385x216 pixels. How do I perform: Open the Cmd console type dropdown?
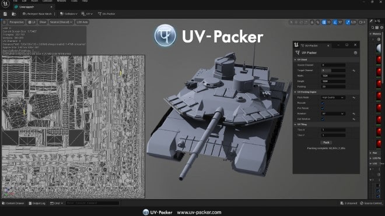tap(57, 203)
